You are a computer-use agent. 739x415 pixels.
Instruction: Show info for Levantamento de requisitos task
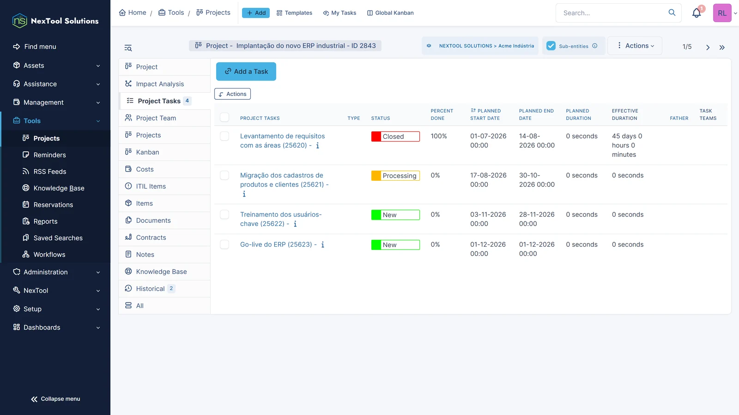pos(317,145)
